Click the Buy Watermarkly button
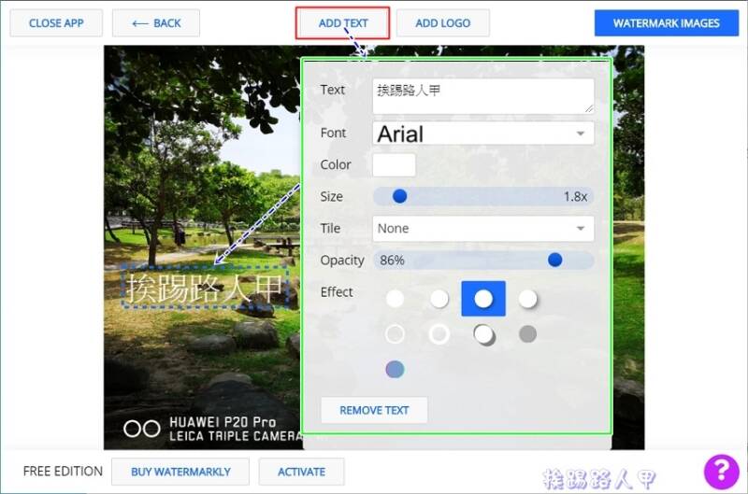 180,472
